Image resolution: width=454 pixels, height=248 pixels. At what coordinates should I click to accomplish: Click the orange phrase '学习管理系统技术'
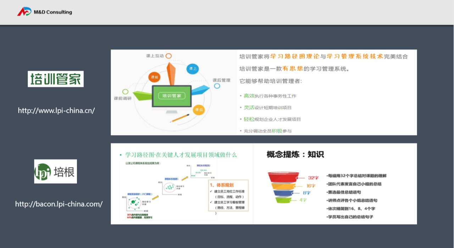click(355, 56)
